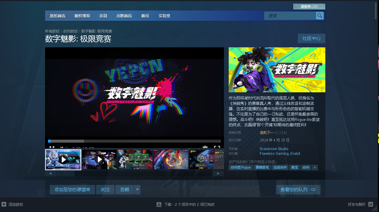
Task: Open the downloads icon in status bar
Action: [159, 204]
